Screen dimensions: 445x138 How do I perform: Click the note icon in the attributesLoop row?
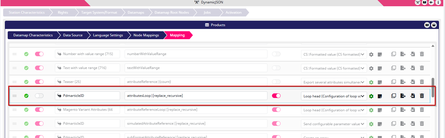tap(380, 96)
